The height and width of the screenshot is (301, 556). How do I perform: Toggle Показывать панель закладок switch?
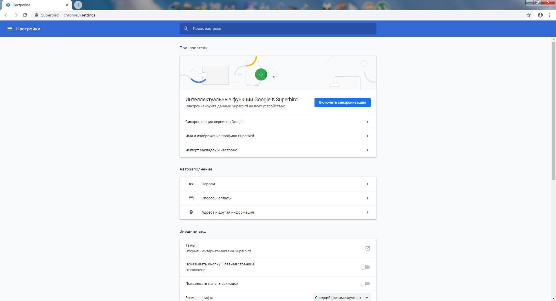[365, 284]
